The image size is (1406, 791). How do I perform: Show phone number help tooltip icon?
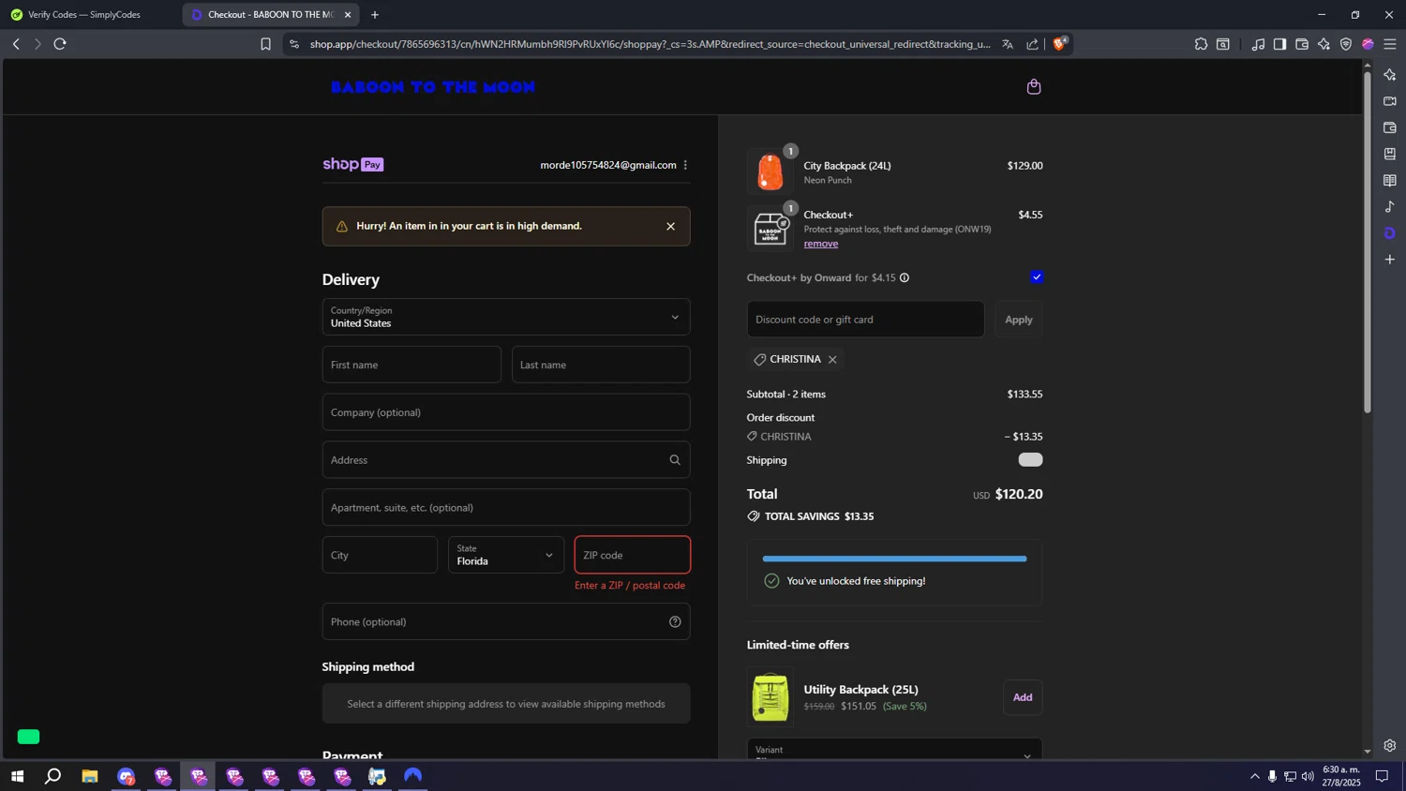click(675, 622)
